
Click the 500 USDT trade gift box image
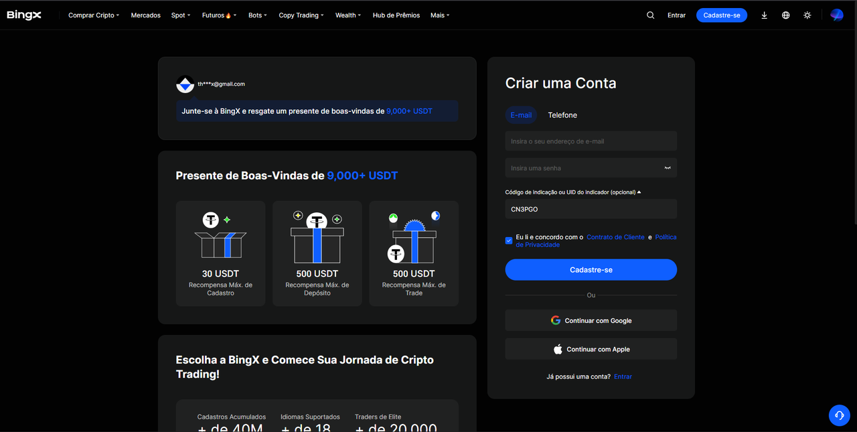414,237
